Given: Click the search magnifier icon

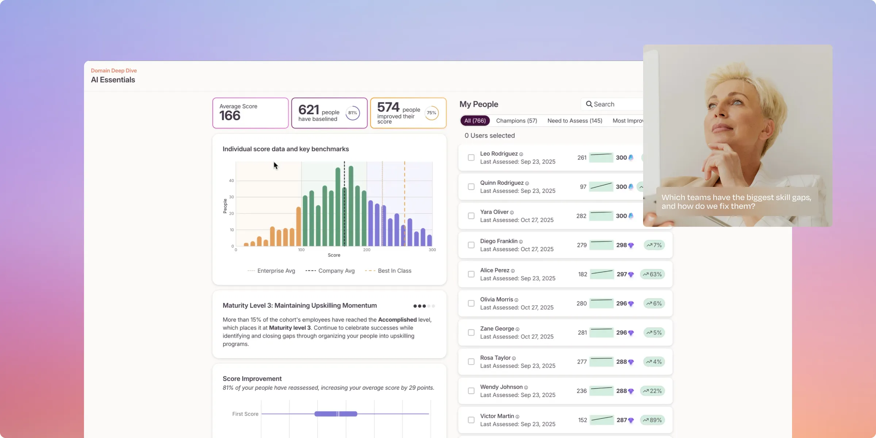Looking at the screenshot, I should click(x=589, y=104).
